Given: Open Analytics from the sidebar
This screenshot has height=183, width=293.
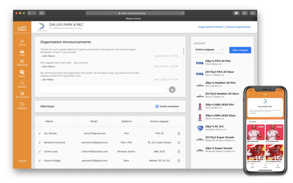Looking at the screenshot, I should pos(22,106).
